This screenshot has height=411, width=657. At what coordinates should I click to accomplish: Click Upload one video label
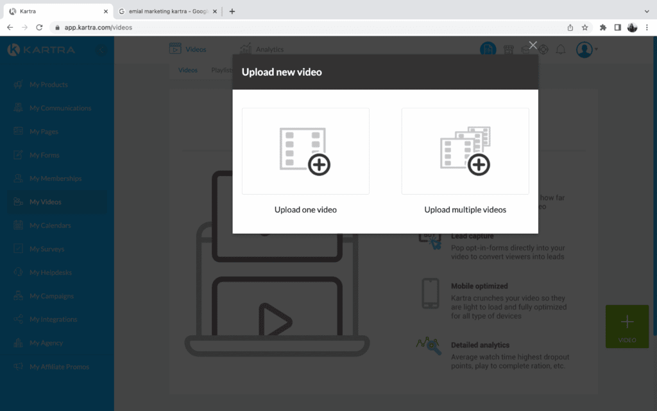click(x=305, y=210)
